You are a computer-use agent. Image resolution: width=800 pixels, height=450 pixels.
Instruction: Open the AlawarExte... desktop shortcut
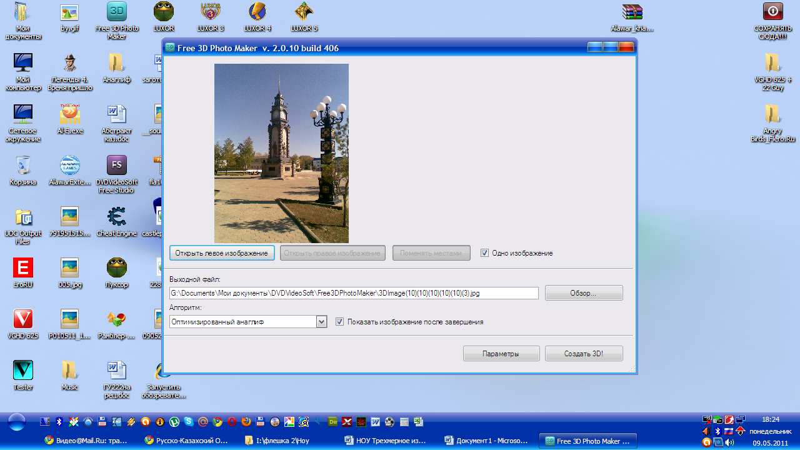click(69, 171)
